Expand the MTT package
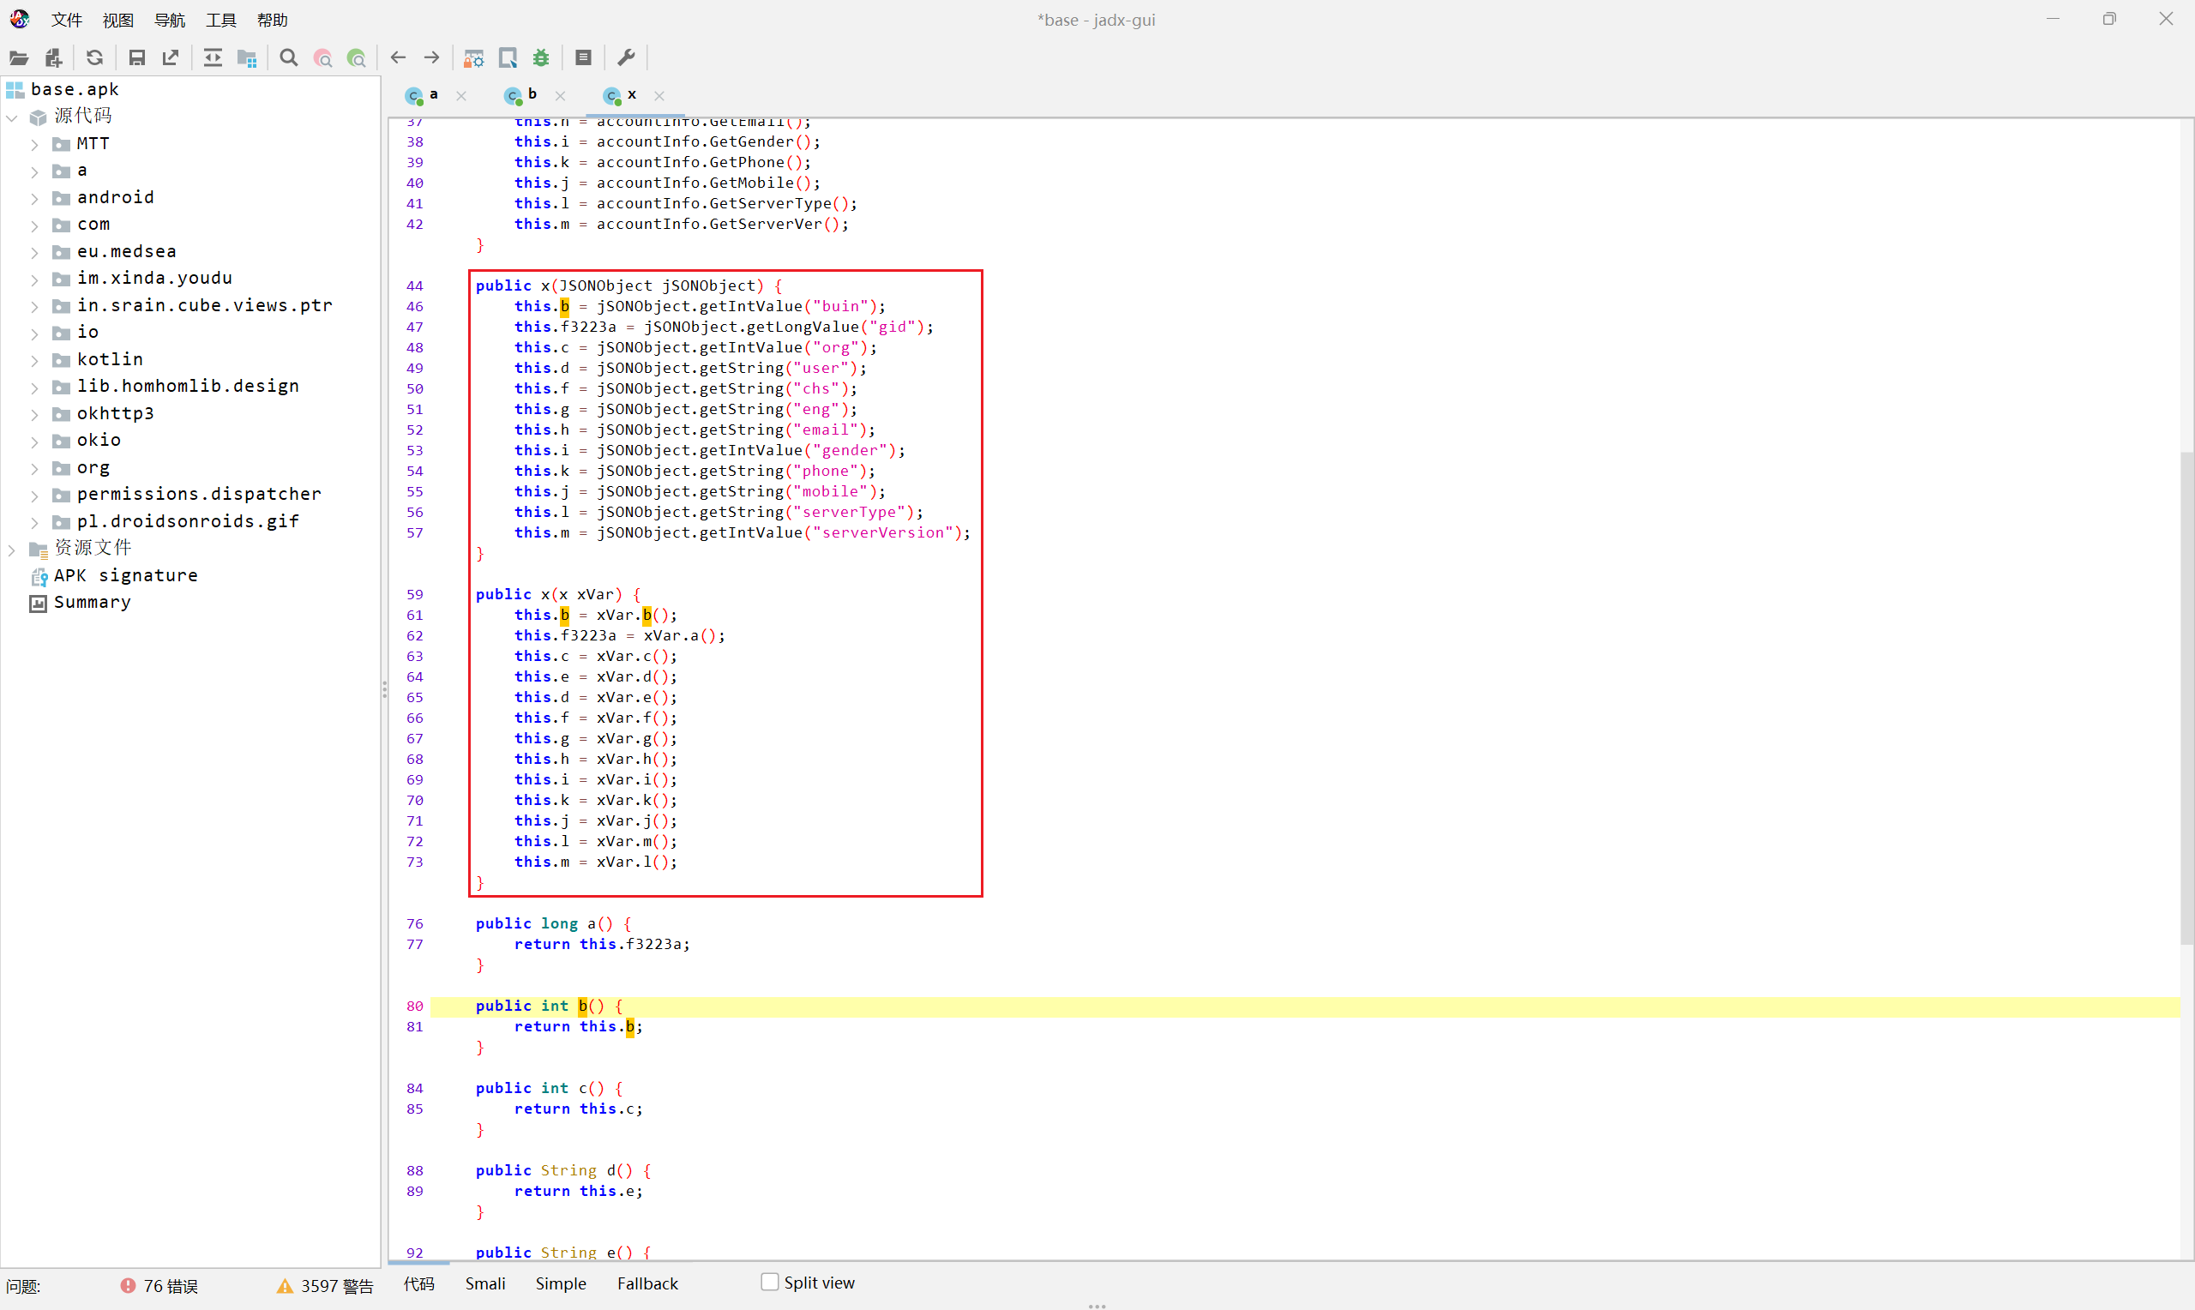Image resolution: width=2195 pixels, height=1310 pixels. [34, 144]
